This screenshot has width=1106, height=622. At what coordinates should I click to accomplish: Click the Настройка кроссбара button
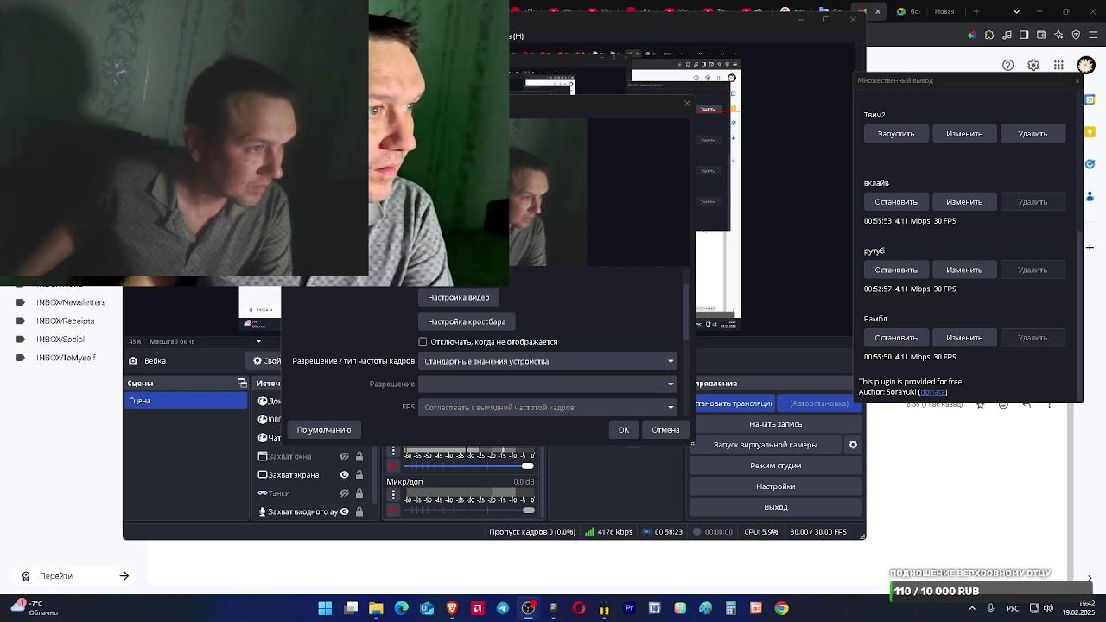point(467,321)
